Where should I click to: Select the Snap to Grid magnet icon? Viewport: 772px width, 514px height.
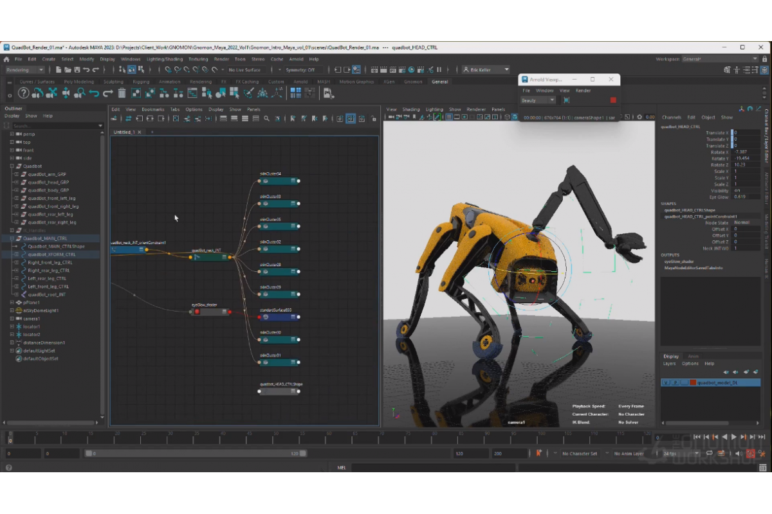(168, 71)
